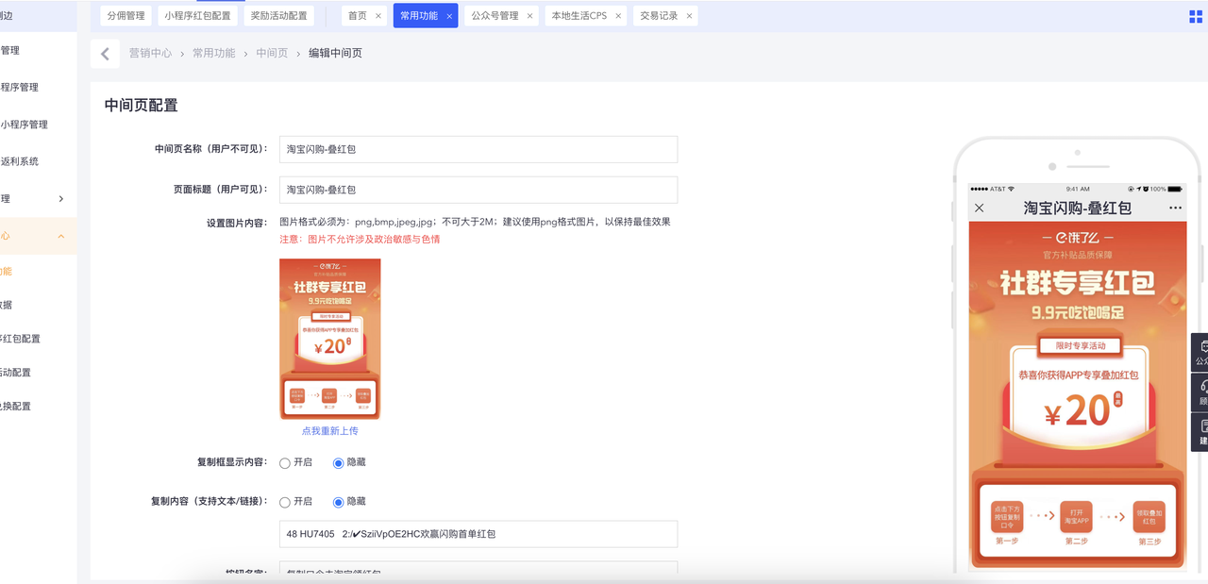
Task: Collapse the highlighted sidebar group with up chevron
Action: [x=61, y=236]
